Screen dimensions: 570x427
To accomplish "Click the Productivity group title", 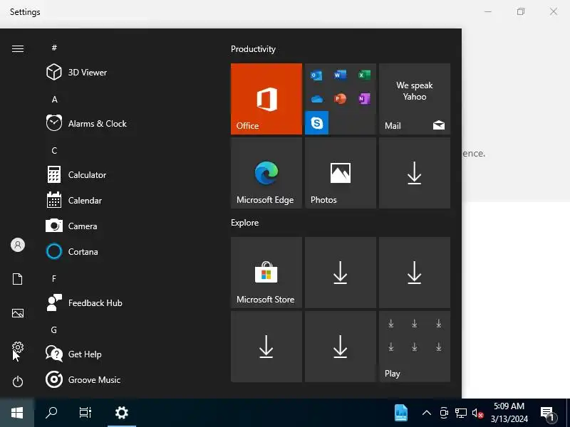I will (253, 49).
